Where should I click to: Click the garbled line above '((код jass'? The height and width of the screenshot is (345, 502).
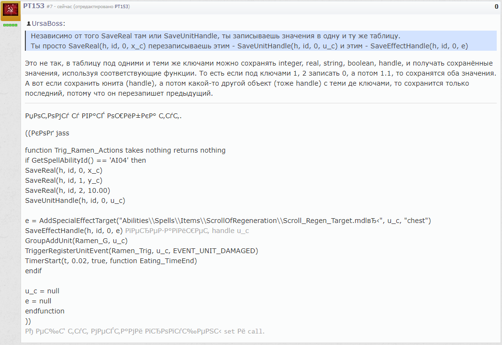(x=103, y=116)
